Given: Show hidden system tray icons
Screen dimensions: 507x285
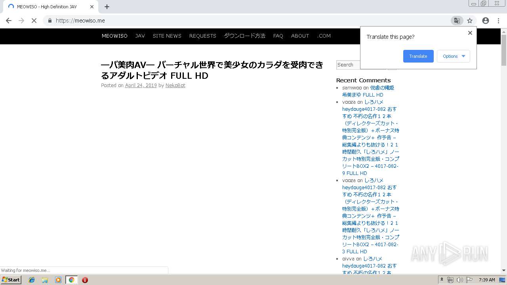Looking at the screenshot, I should (442, 280).
